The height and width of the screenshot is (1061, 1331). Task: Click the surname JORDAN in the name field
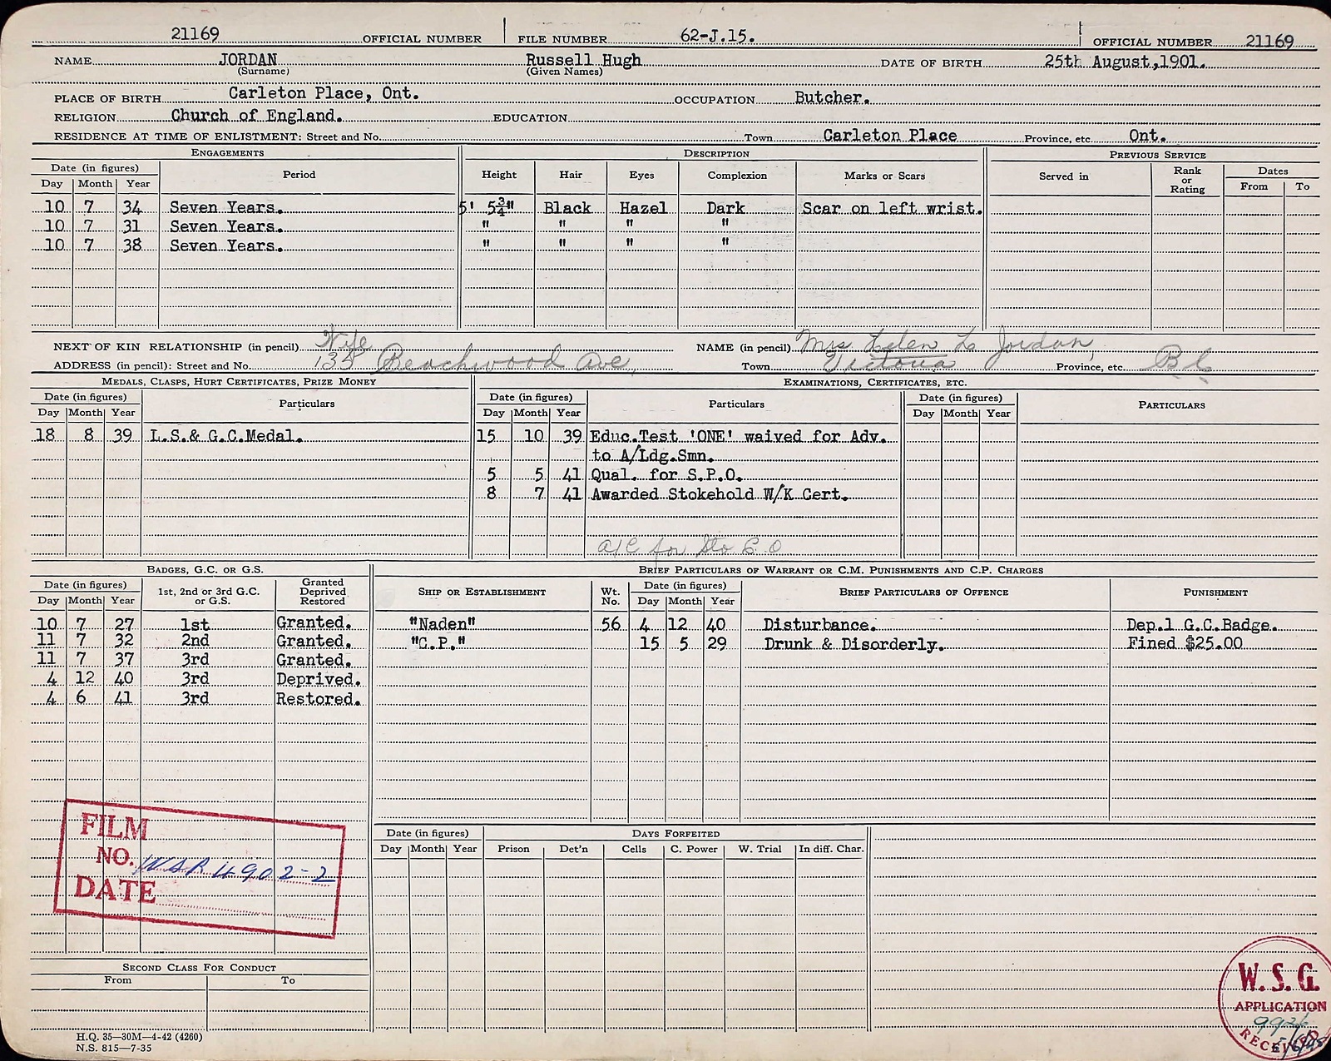pos(248,60)
